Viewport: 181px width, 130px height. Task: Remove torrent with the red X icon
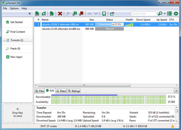60,14
